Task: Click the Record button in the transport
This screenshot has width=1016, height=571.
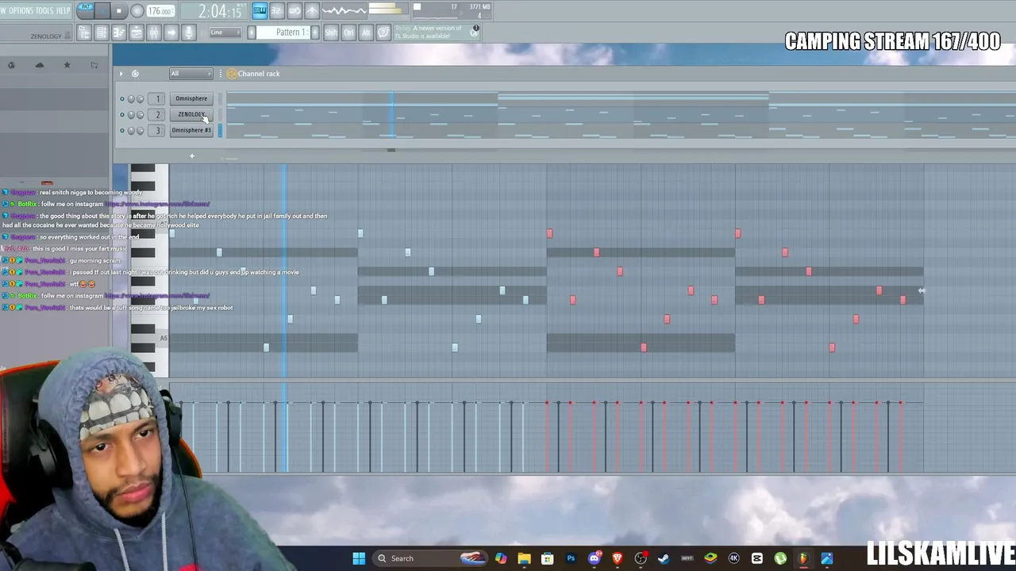Action: coord(137,10)
